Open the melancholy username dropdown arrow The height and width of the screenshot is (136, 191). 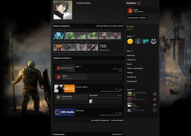92,3
